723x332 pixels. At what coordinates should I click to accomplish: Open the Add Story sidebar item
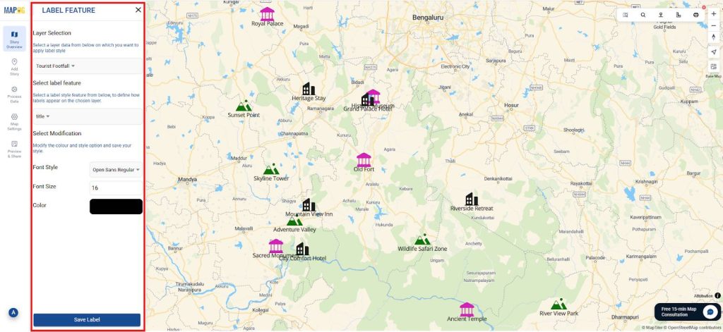[14, 67]
